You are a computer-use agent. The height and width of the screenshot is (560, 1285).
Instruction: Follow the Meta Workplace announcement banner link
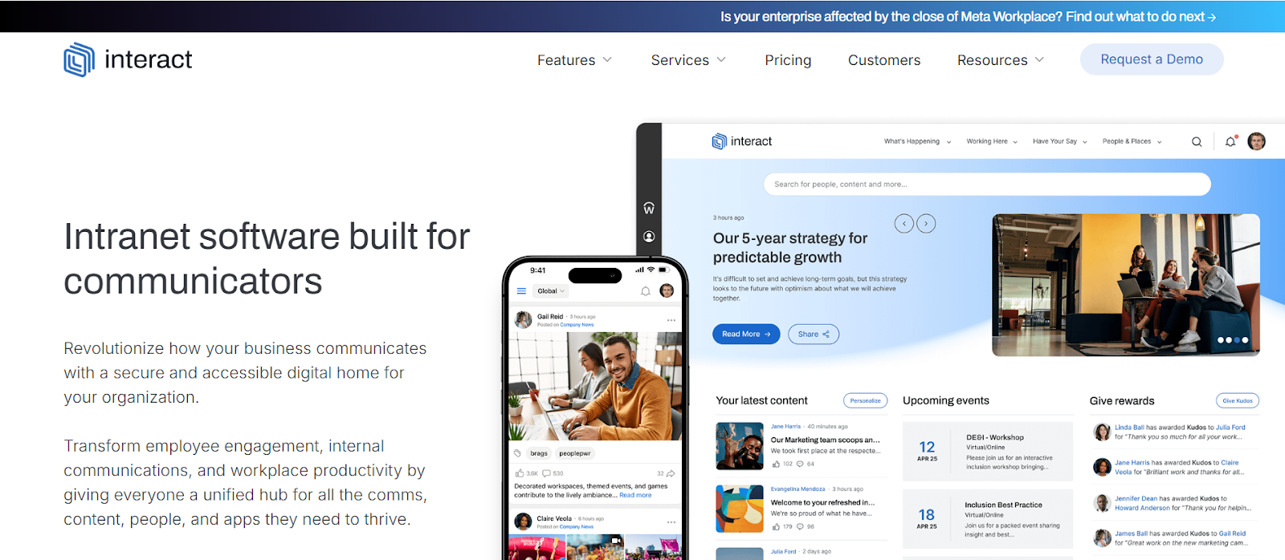pos(968,16)
